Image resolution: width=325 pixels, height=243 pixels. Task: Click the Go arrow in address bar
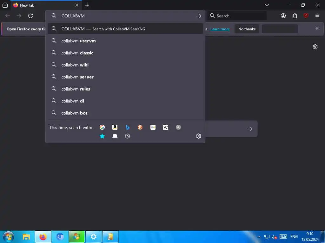tap(199, 16)
